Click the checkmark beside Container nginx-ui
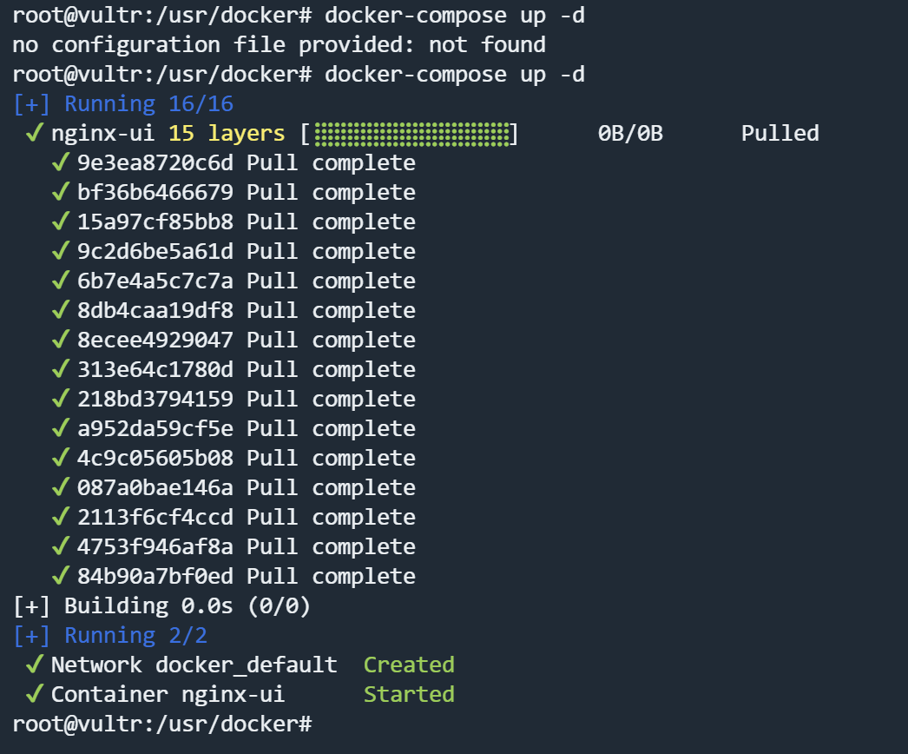Viewport: 908px width, 754px height. tap(35, 695)
